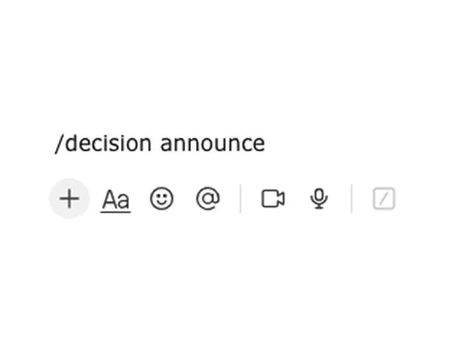
Task: Toggle the Aa text formatting toolbar
Action: pyautogui.click(x=116, y=199)
